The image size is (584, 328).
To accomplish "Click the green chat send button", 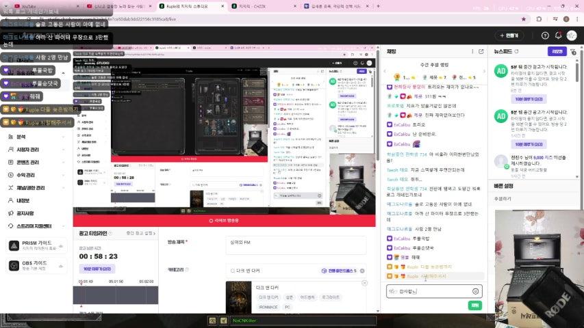I will point(475,305).
